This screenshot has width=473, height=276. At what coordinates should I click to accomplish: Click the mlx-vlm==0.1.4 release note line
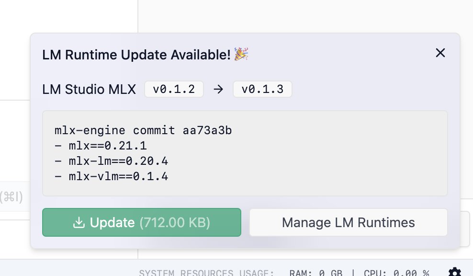coord(112,176)
